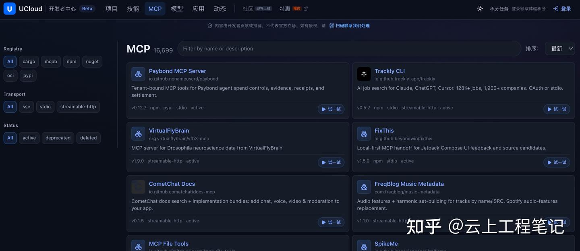
Task: Click the FreqBlog Music Metadata card icon
Action: tap(364, 187)
